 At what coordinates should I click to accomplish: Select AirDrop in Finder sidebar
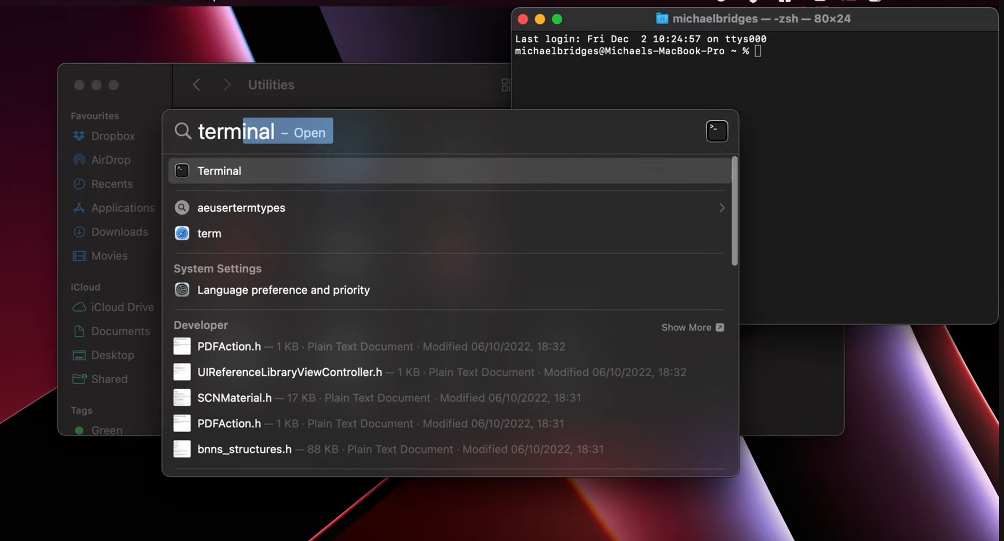tap(110, 160)
